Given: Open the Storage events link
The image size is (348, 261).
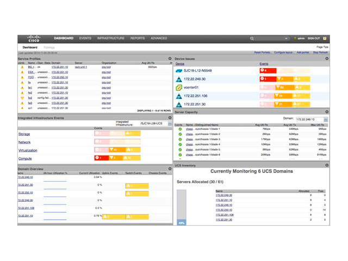Looking at the screenshot, I should (24, 134).
